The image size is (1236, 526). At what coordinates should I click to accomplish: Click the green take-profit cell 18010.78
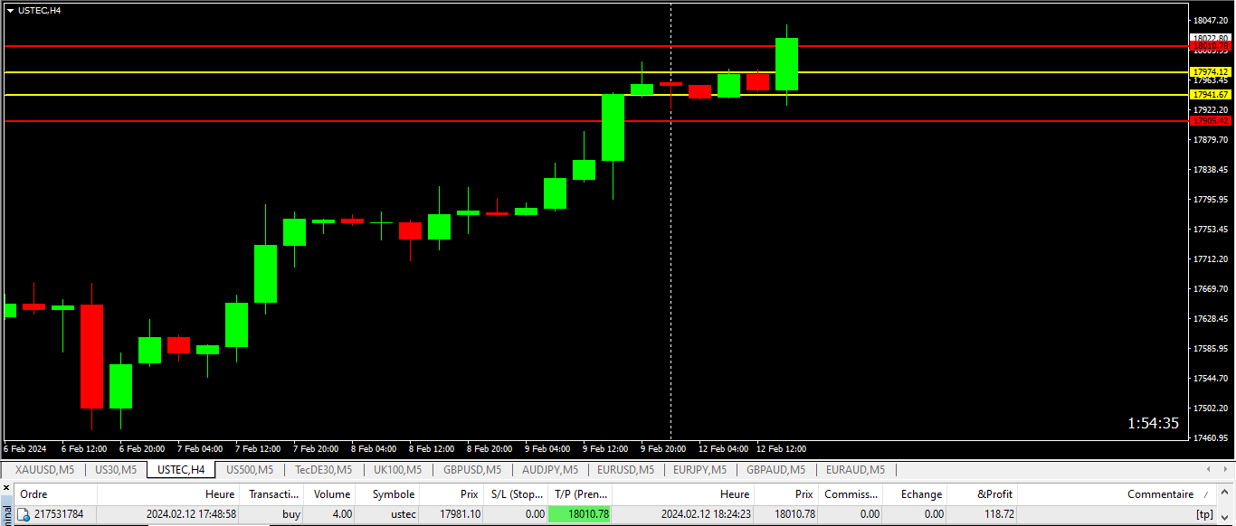(x=580, y=514)
